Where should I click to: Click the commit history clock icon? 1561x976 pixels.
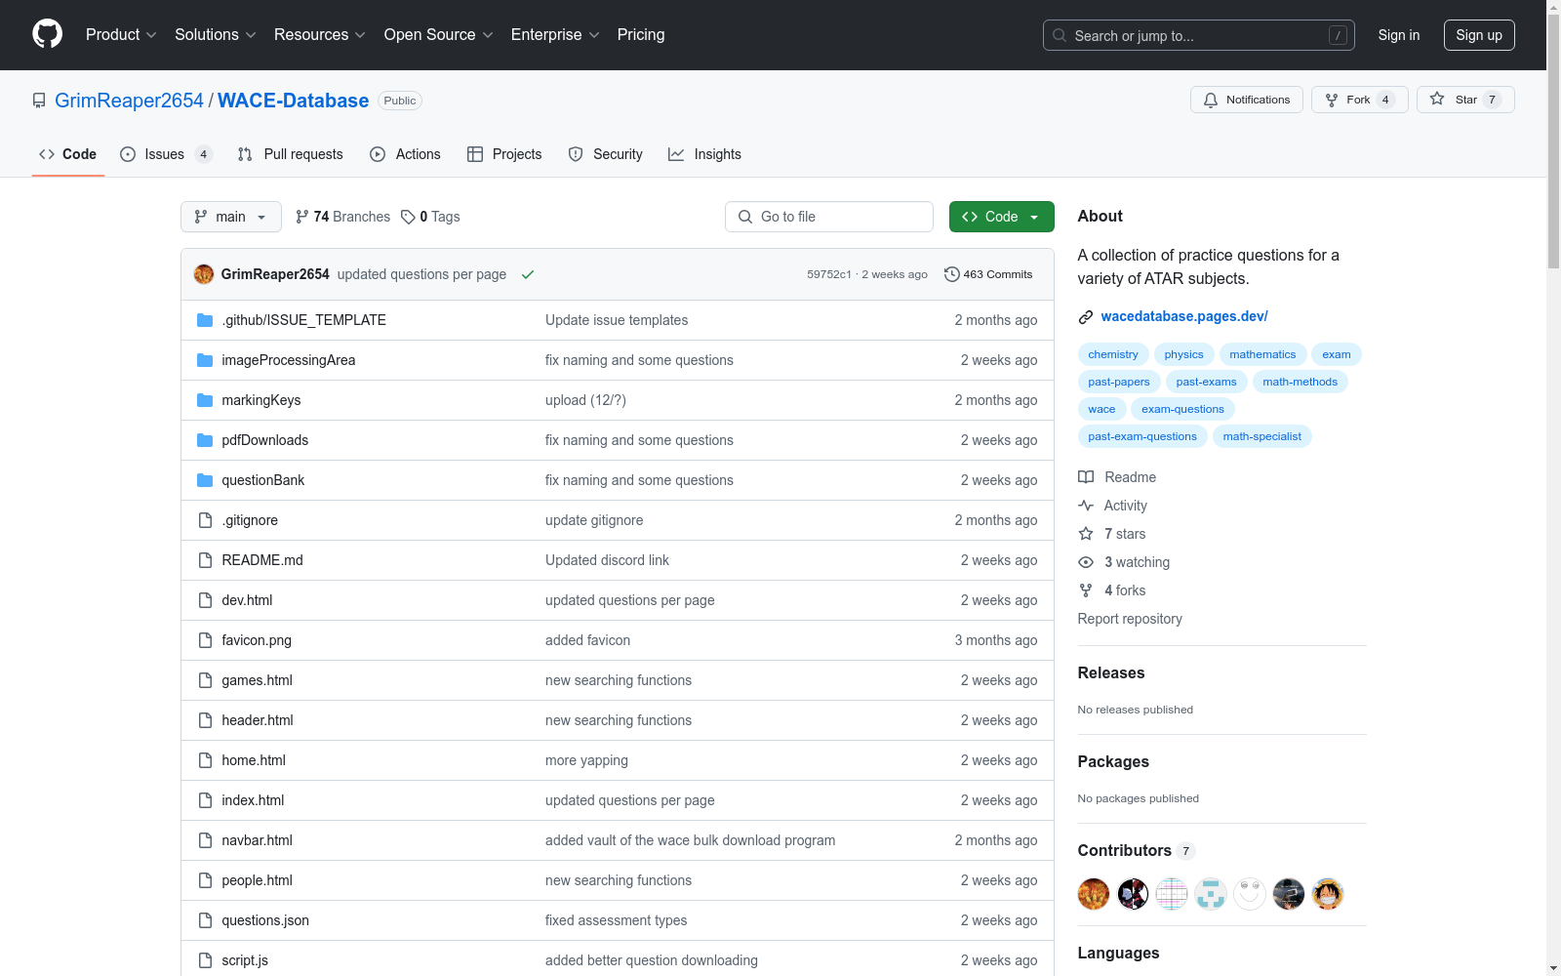click(x=952, y=274)
